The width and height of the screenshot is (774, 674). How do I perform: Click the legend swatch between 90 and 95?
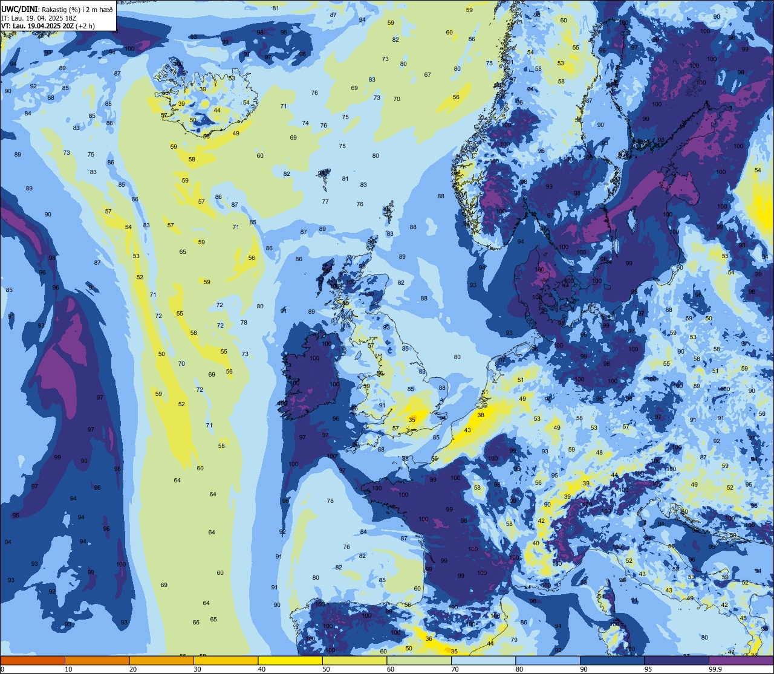coord(612,660)
